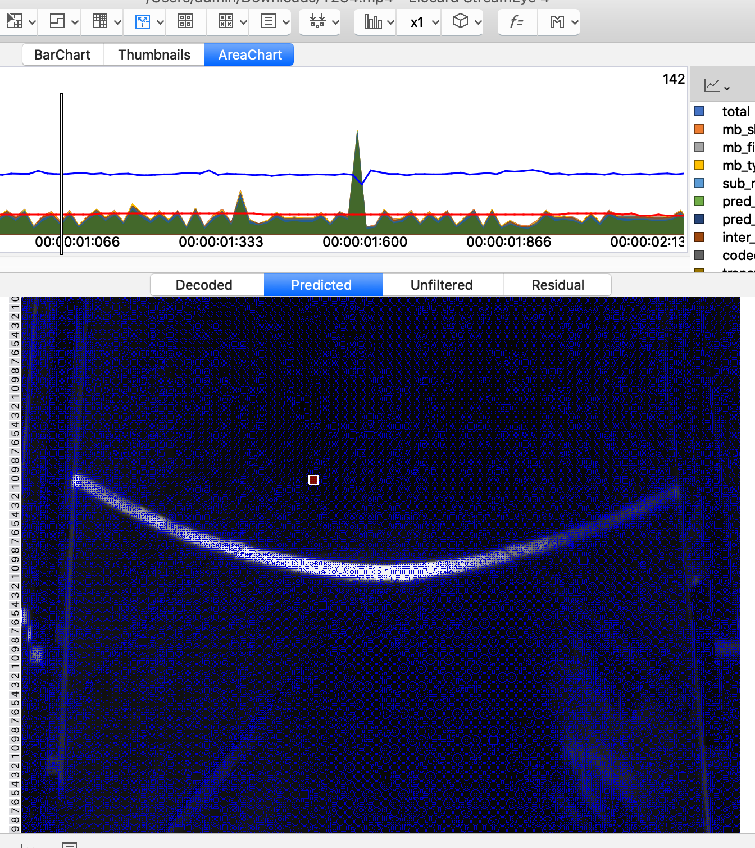Click the 00:00:01:866 timestamp label

point(508,242)
